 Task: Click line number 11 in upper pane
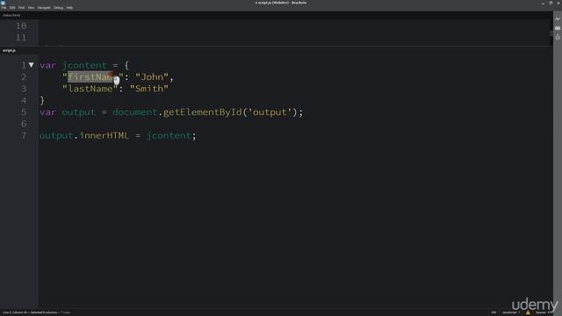pyautogui.click(x=21, y=38)
